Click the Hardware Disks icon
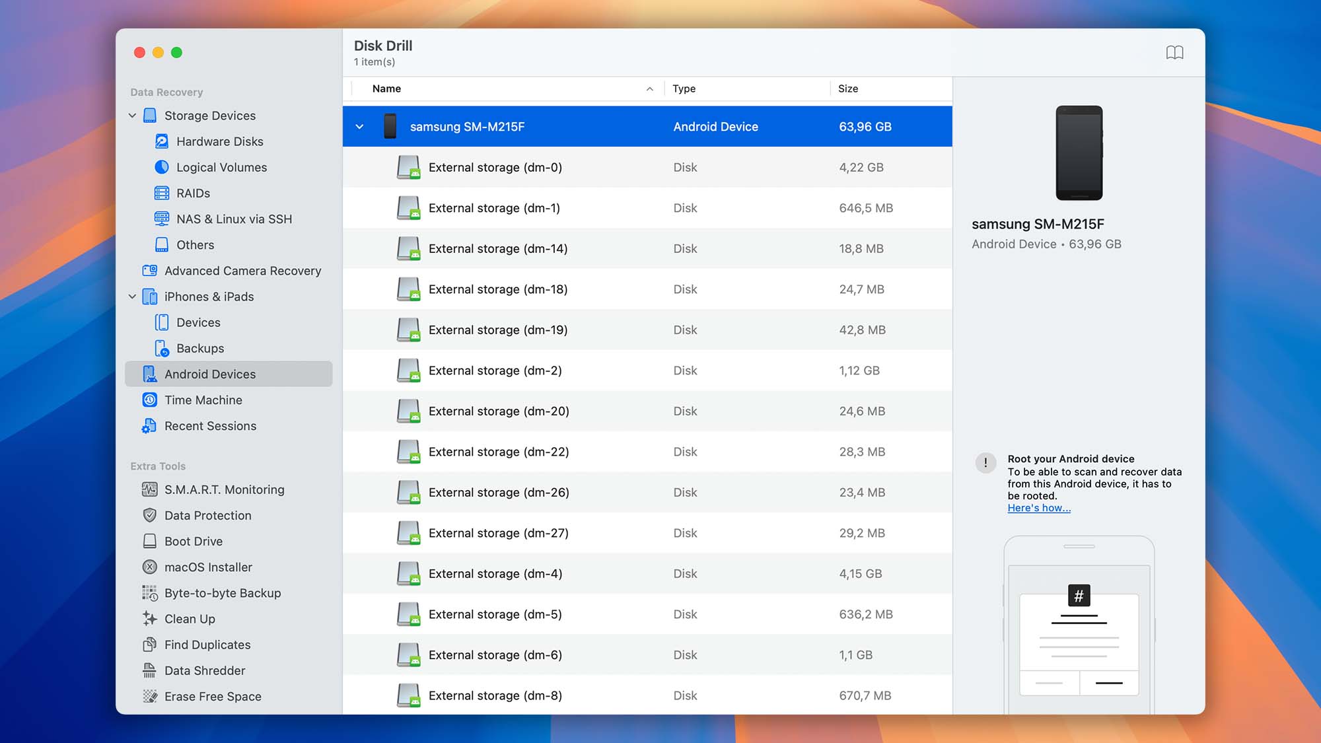Viewport: 1321px width, 743px height. tap(162, 141)
